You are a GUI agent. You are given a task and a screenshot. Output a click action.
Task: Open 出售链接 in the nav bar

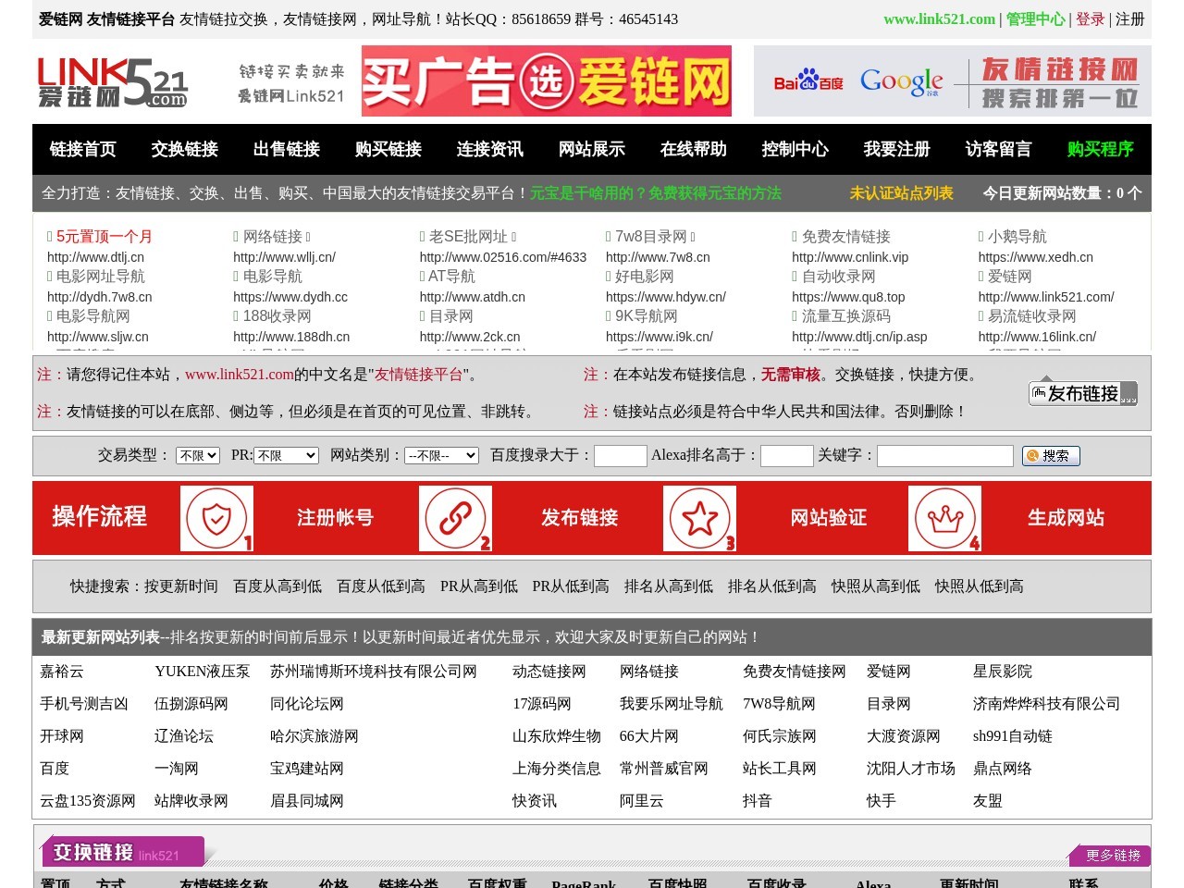coord(287,149)
